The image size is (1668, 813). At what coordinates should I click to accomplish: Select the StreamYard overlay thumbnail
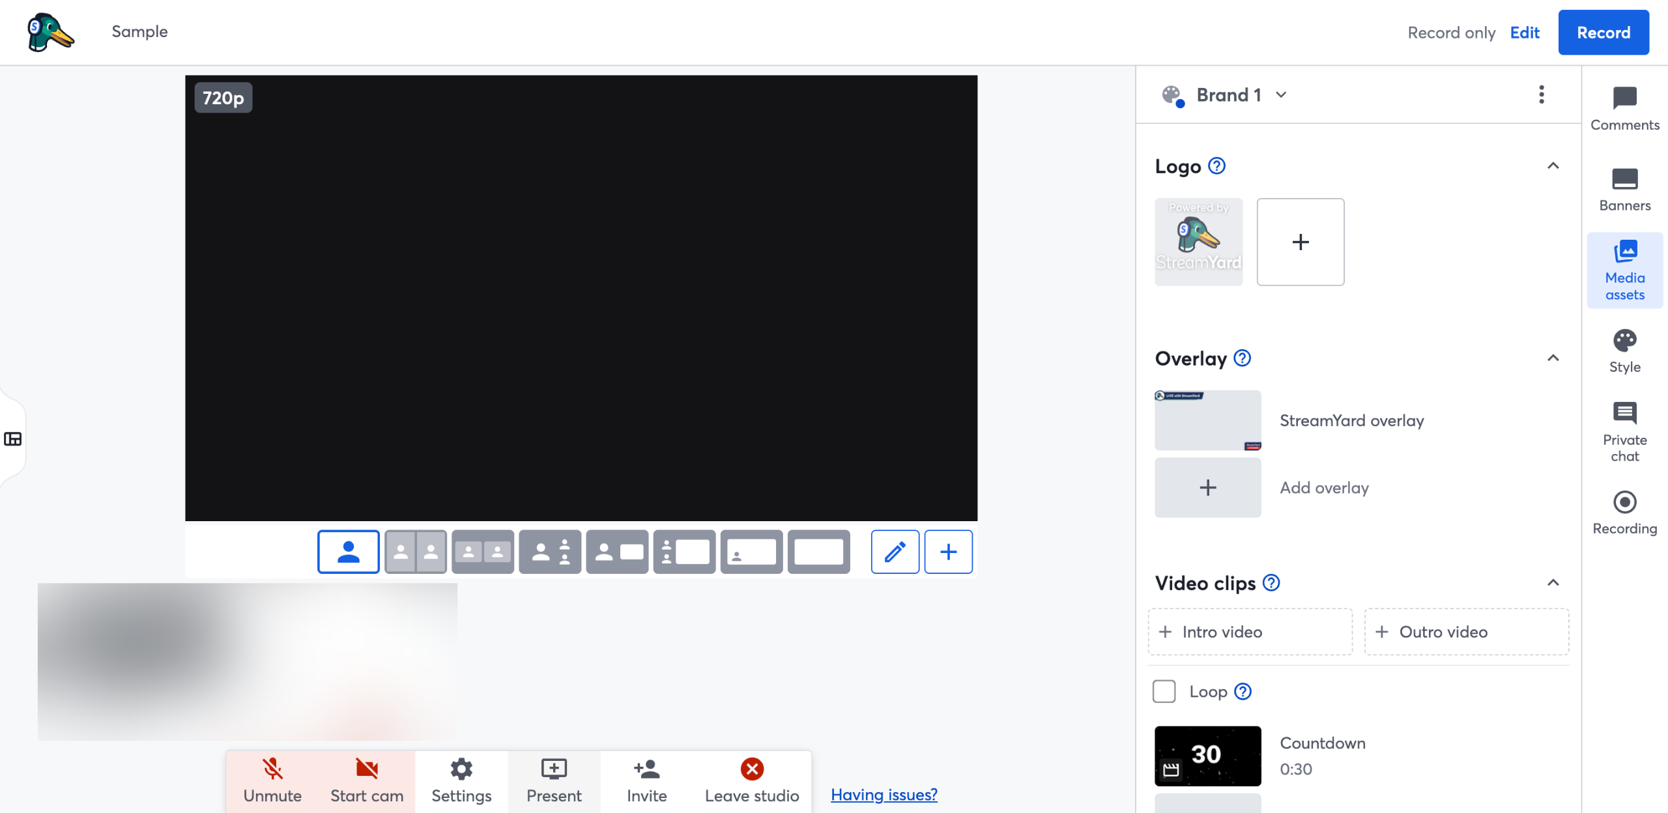1207,420
